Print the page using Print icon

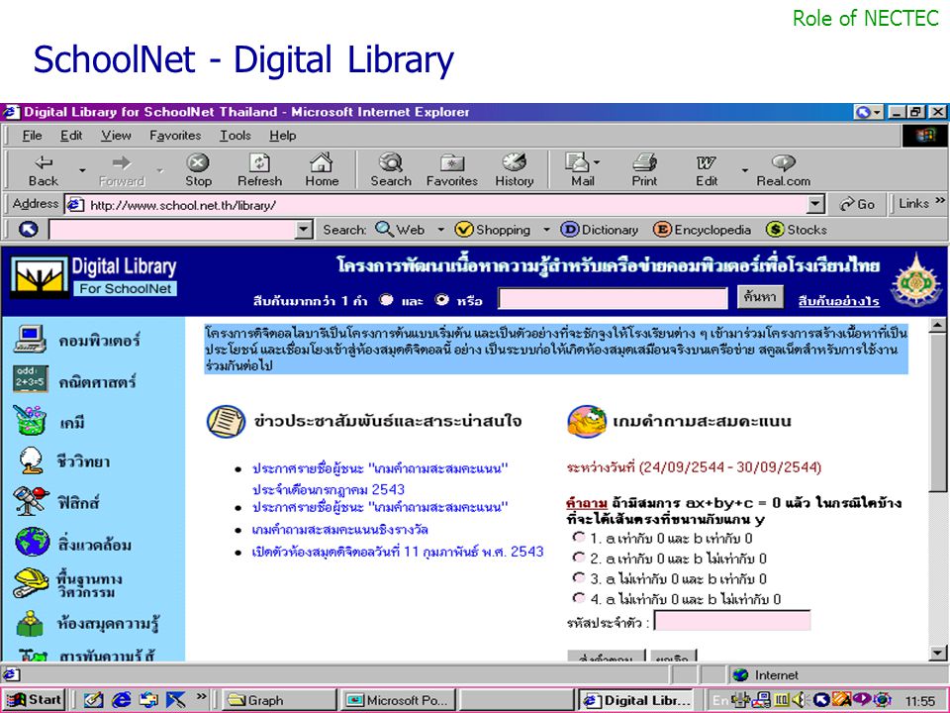pyautogui.click(x=644, y=161)
